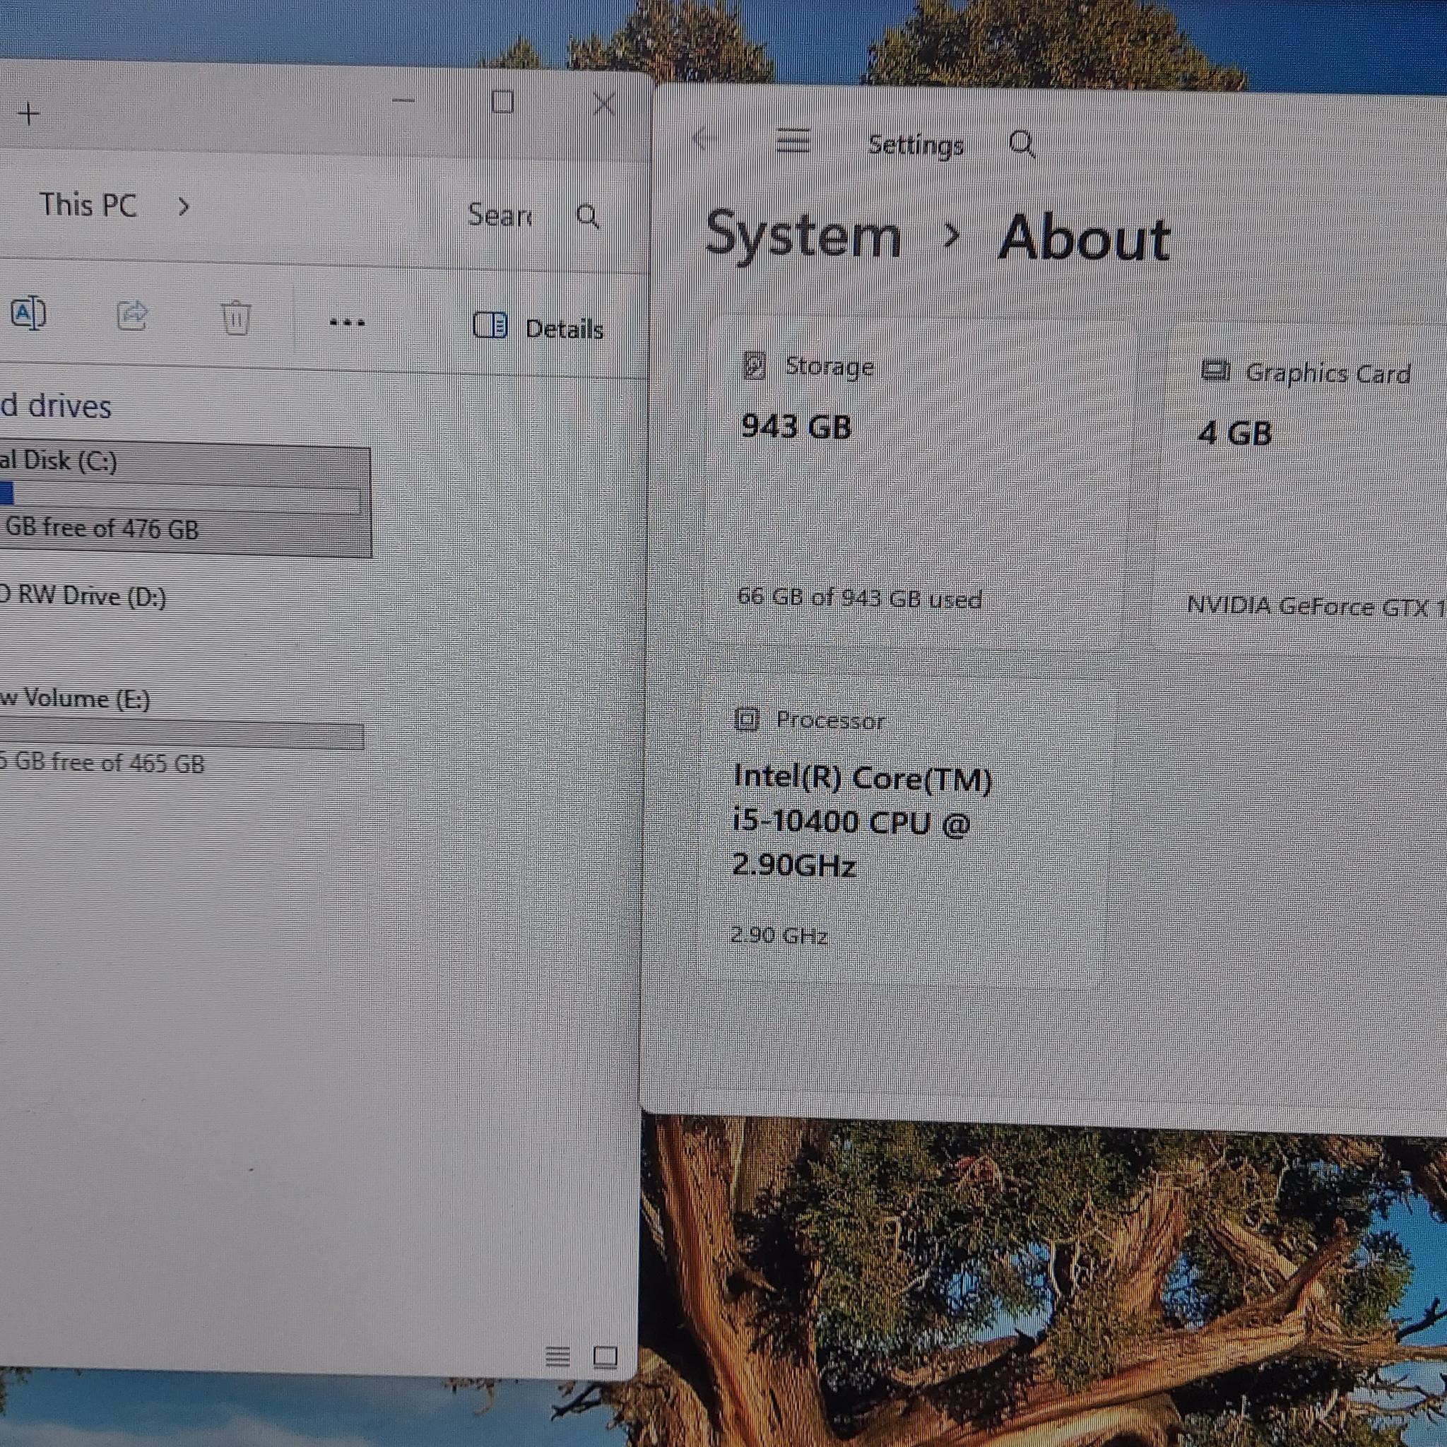This screenshot has height=1447, width=1447.
Task: Select This PC in the address bar
Action: pyautogui.click(x=88, y=204)
